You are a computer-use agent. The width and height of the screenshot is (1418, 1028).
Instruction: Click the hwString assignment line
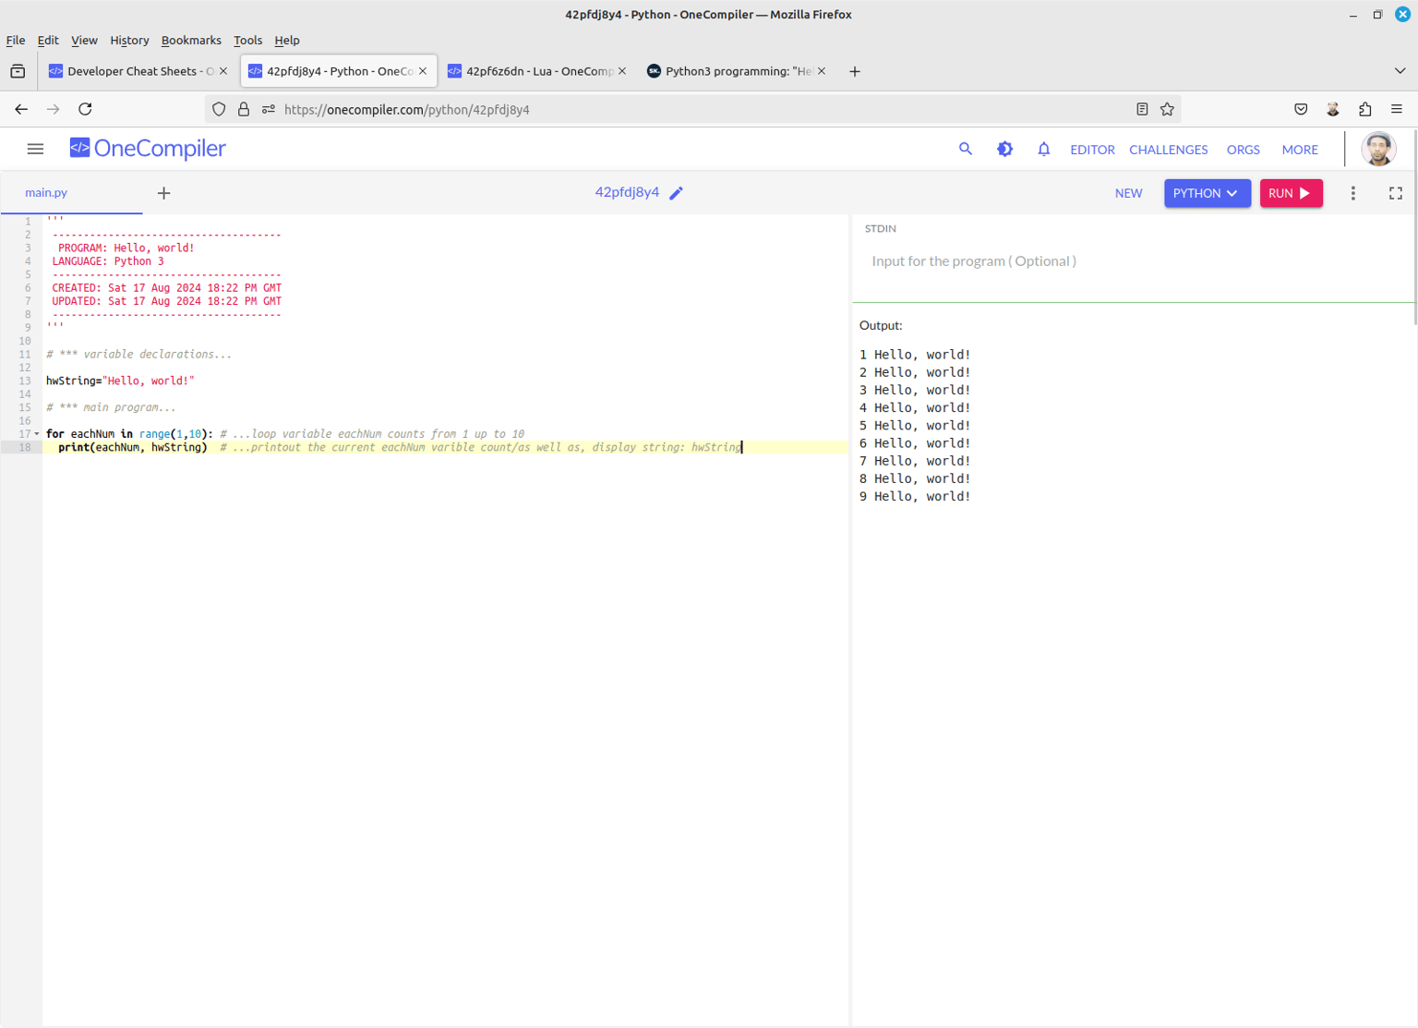120,381
